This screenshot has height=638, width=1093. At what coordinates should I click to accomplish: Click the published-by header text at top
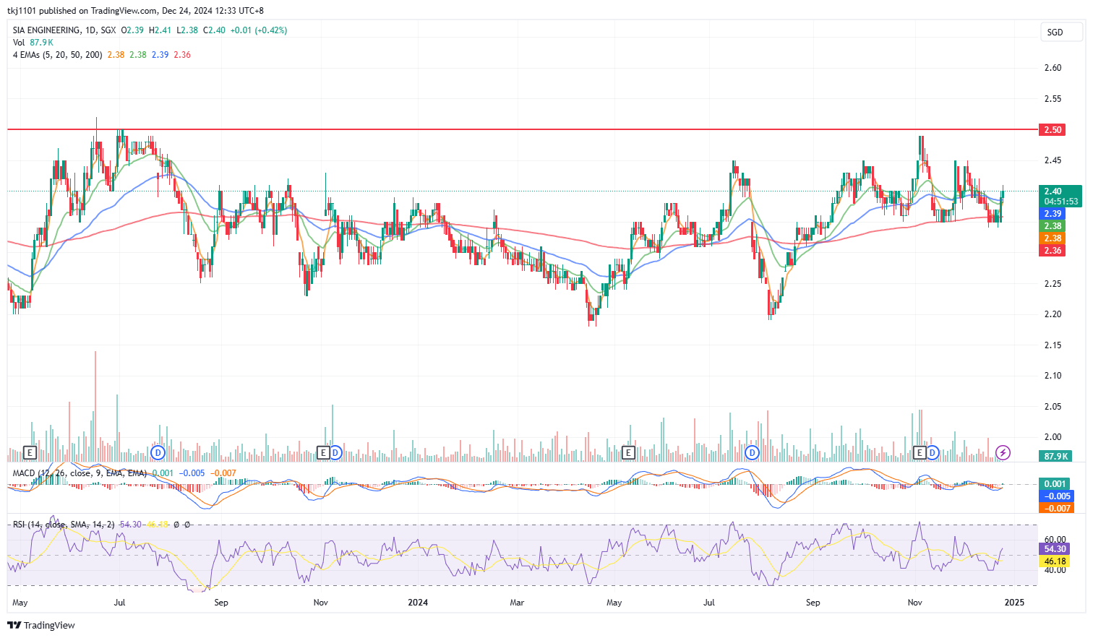pos(135,11)
